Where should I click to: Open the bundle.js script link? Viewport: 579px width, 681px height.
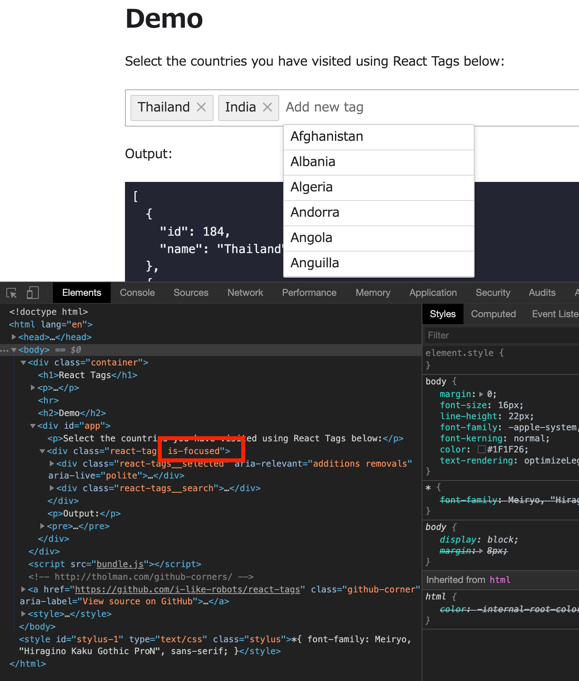(x=120, y=564)
